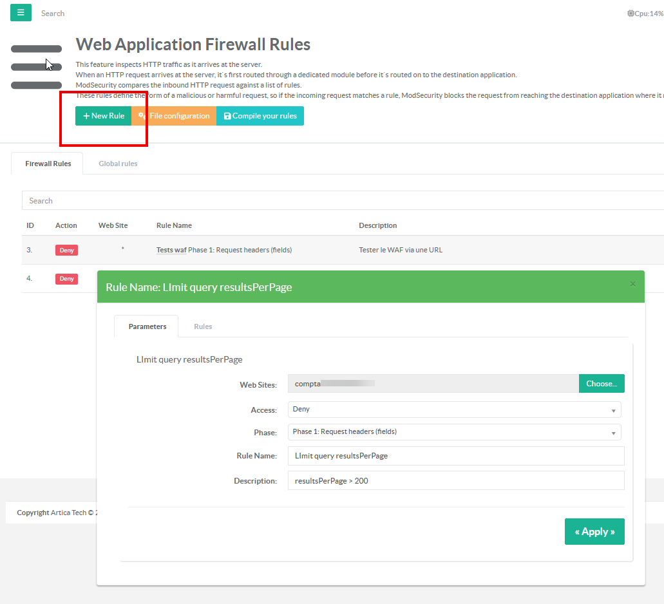Viewport: 664px width, 604px height.
Task: Click the rules table Search field
Action: click(x=341, y=201)
